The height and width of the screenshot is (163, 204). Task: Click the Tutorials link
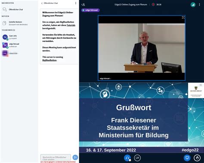71,25
